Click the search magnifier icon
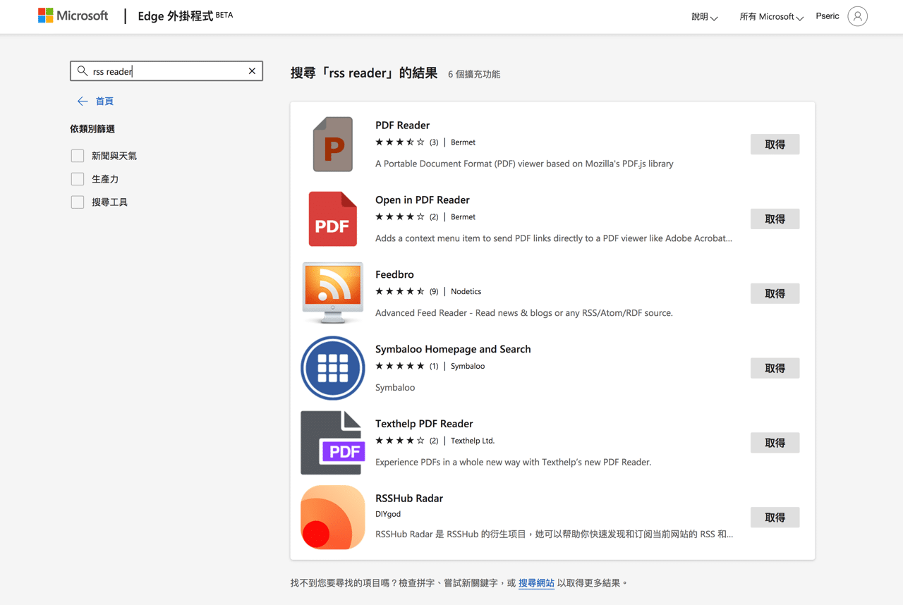 point(83,71)
